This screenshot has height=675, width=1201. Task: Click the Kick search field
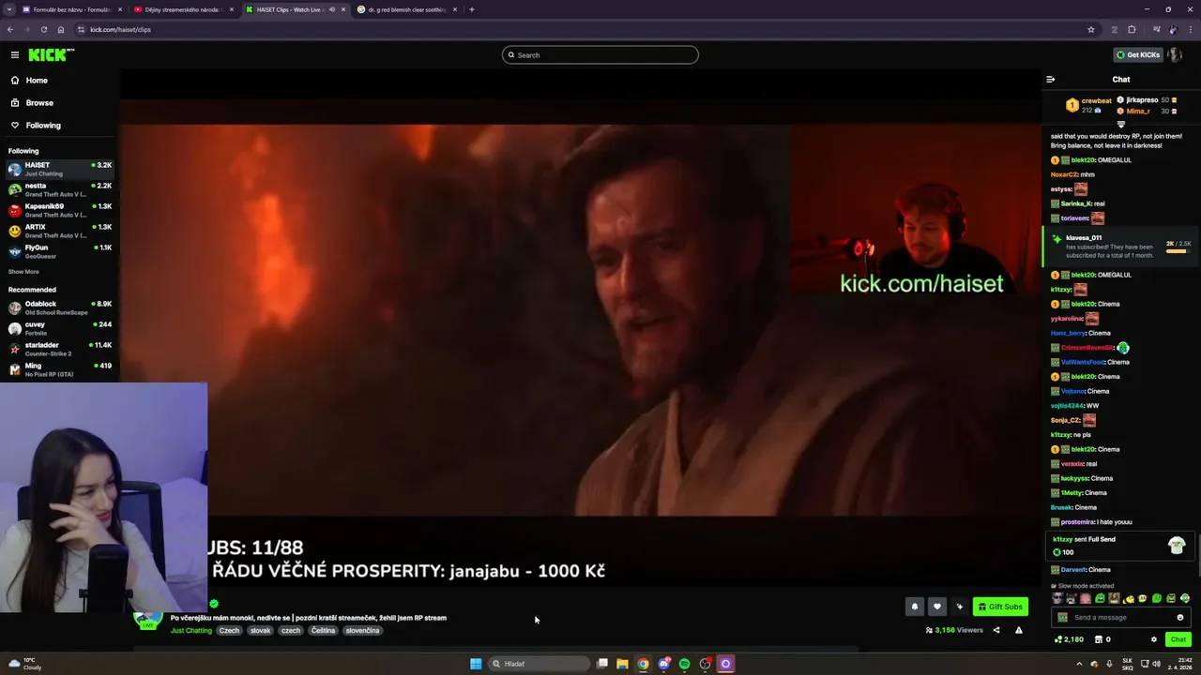pos(600,55)
